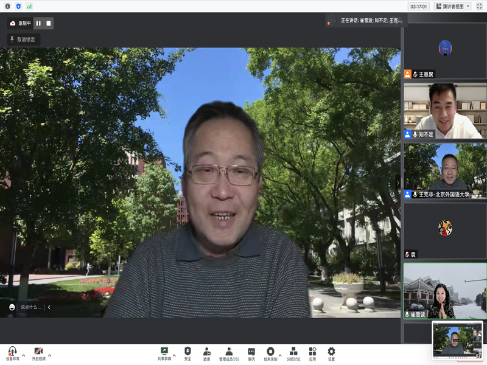Expand the share screen options arrow
The width and height of the screenshot is (487, 365).
[174, 355]
